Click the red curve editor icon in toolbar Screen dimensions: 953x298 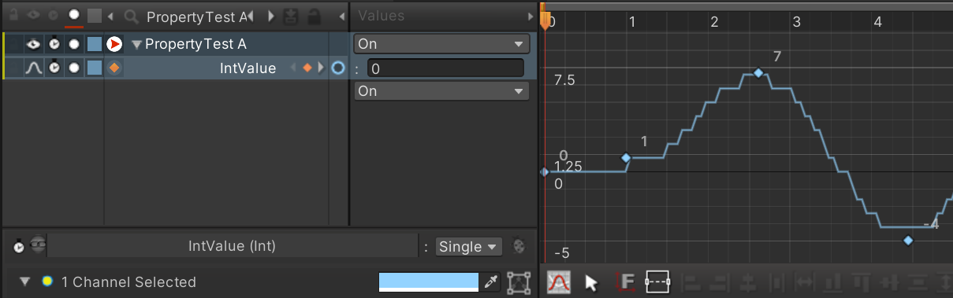click(x=559, y=282)
